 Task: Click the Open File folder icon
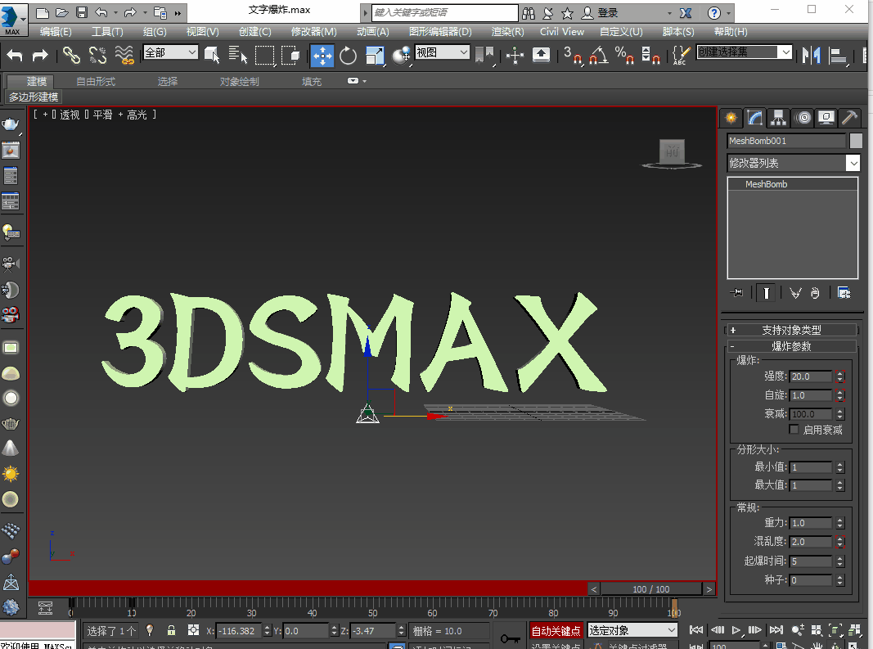tap(62, 12)
